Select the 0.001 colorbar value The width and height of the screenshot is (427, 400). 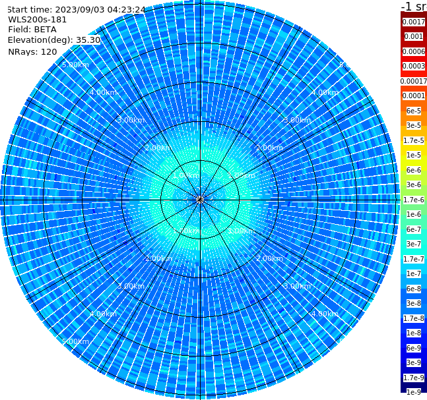pyautogui.click(x=414, y=36)
